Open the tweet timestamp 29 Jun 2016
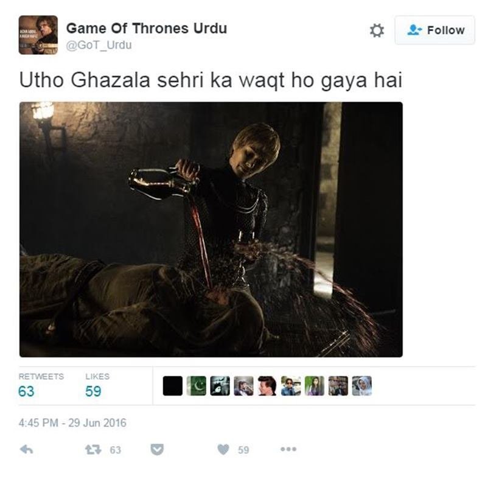 (72, 422)
